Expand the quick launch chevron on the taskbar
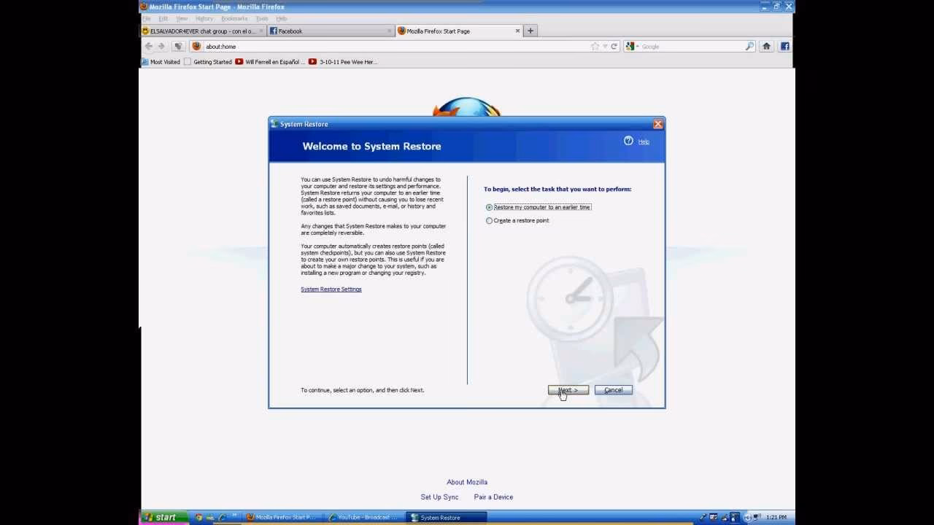Image resolution: width=934 pixels, height=525 pixels. [236, 516]
